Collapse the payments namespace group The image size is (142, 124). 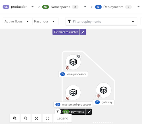click(89, 112)
